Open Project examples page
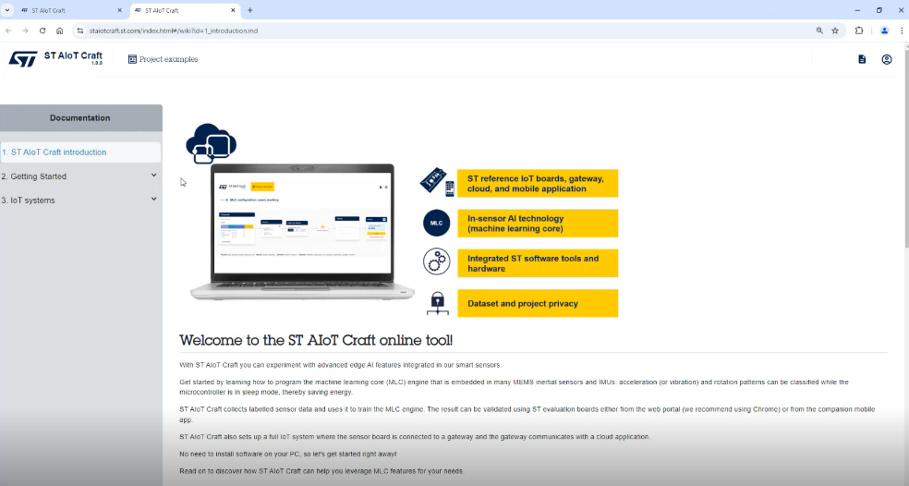Screen dimensions: 909x486 [163, 59]
